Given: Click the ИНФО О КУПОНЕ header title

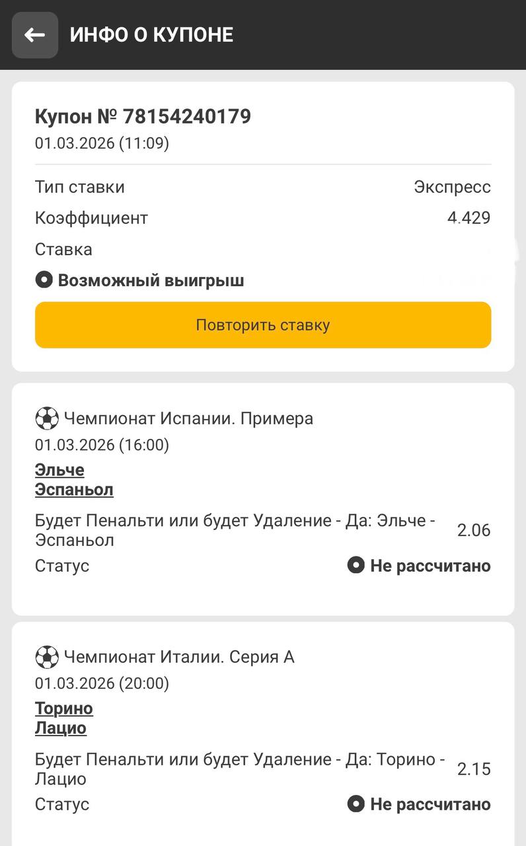Looking at the screenshot, I should pyautogui.click(x=151, y=35).
